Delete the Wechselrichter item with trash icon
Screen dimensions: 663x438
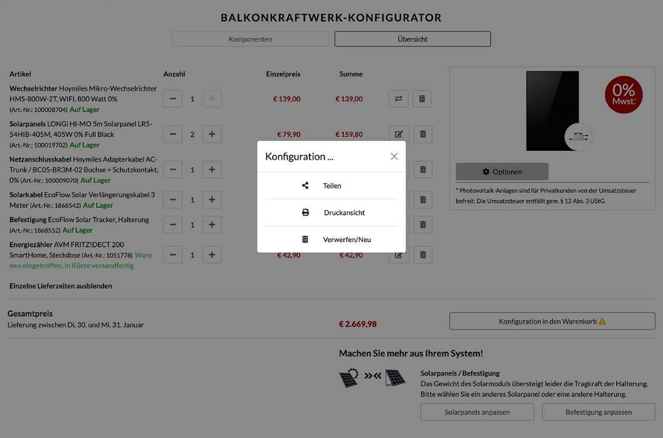(422, 99)
